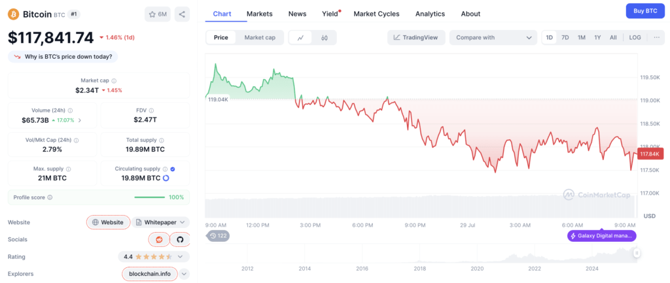This screenshot has width=670, height=283.
Task: Switch to the About tab
Action: coord(470,14)
